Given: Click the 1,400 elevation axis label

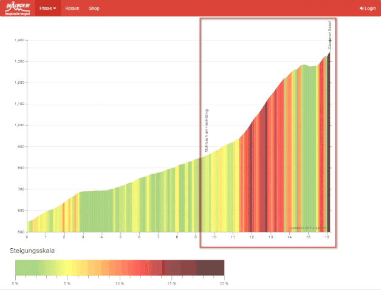Looking at the screenshot, I should tap(19, 40).
